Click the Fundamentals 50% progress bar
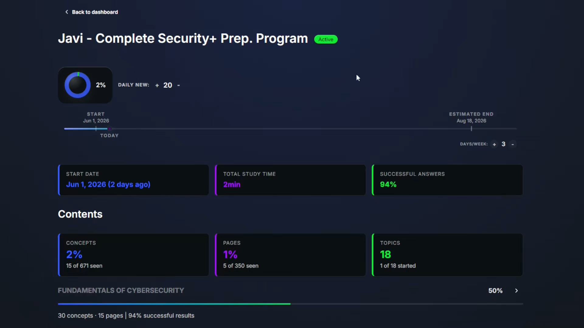Viewport: 584px width, 328px height. pos(290,304)
